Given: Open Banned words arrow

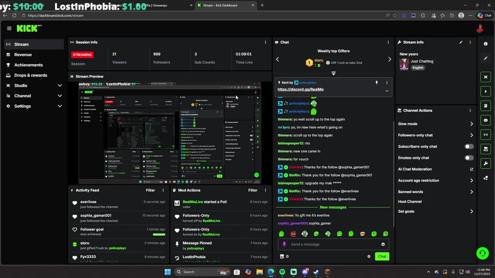Looking at the screenshot, I should coord(471,192).
